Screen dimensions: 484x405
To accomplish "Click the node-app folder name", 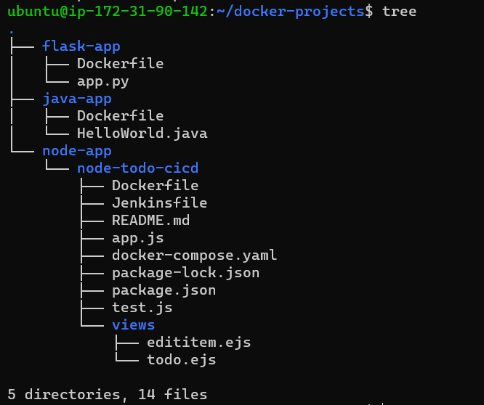I will (77, 151).
